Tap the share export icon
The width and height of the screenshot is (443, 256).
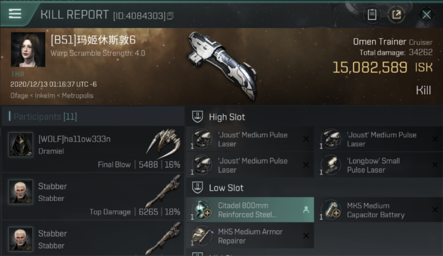[x=397, y=15]
